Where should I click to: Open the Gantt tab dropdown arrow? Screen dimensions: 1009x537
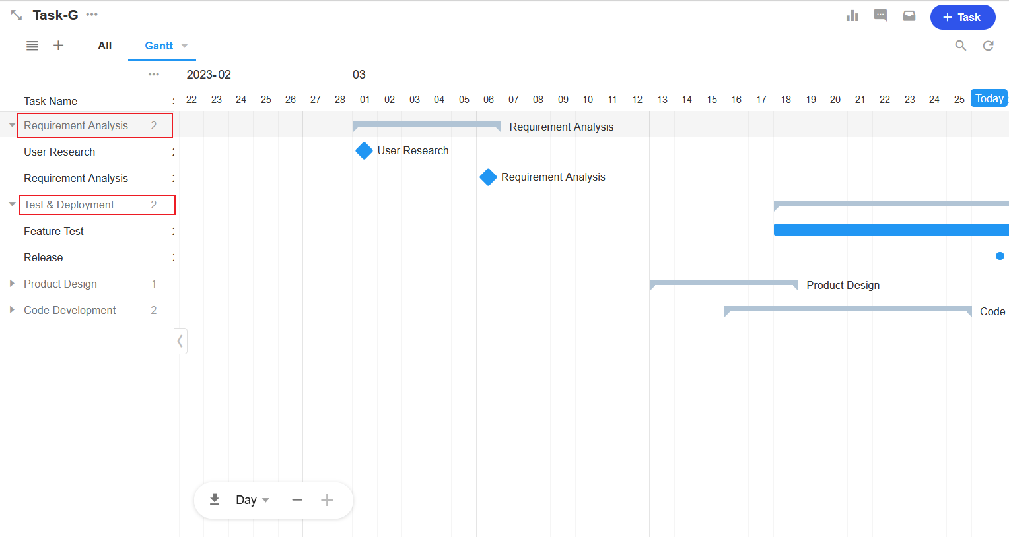point(185,46)
